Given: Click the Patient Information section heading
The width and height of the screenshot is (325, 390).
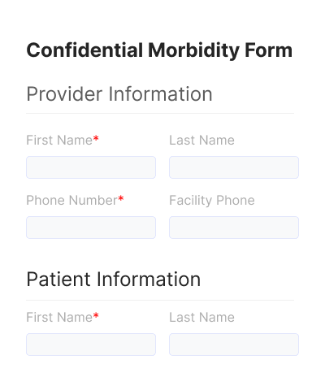Looking at the screenshot, I should pyautogui.click(x=114, y=279).
